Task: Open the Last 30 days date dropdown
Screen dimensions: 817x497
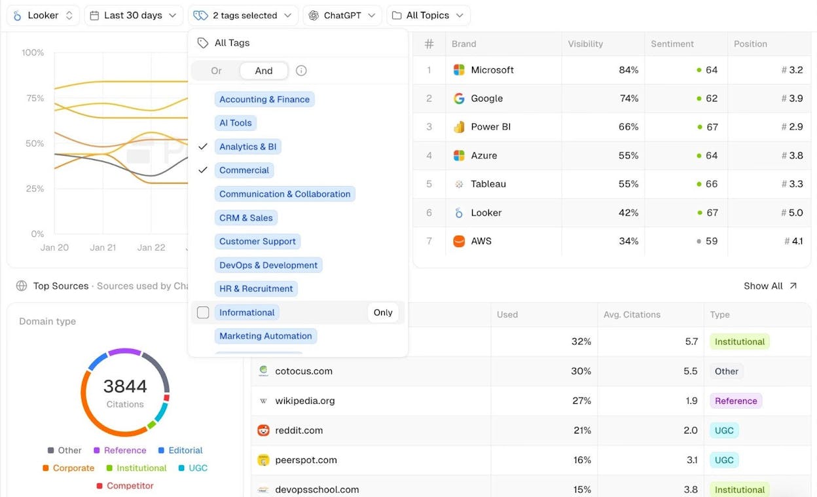Action: click(x=134, y=15)
